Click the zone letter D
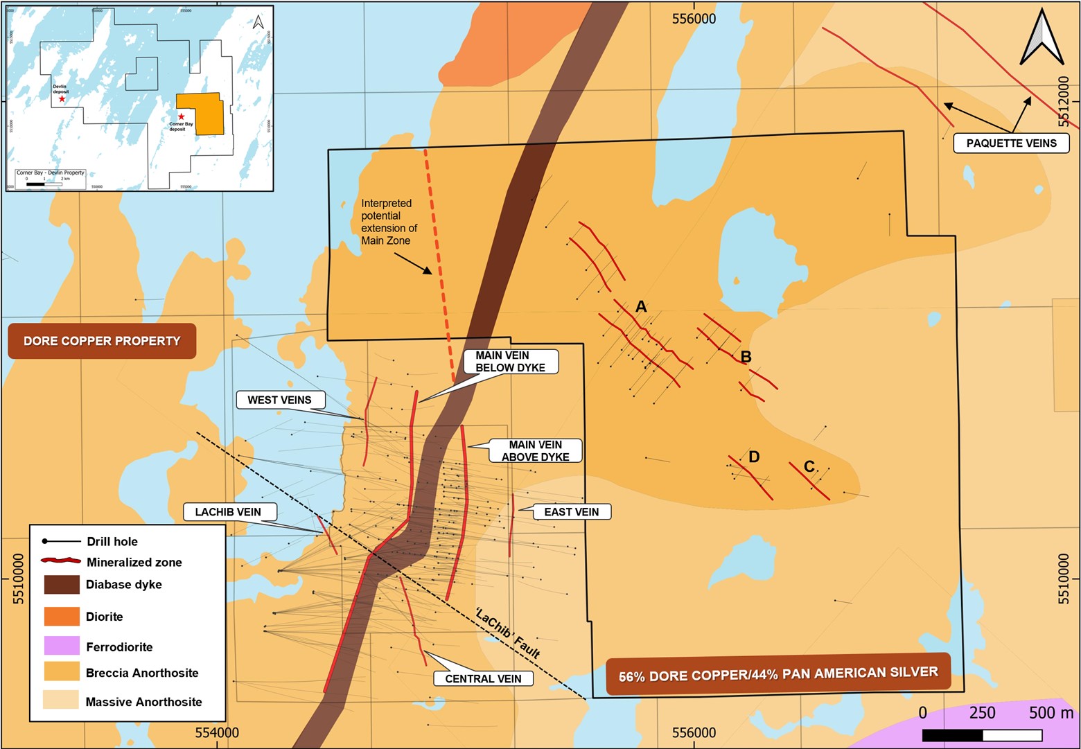 [x=754, y=457]
